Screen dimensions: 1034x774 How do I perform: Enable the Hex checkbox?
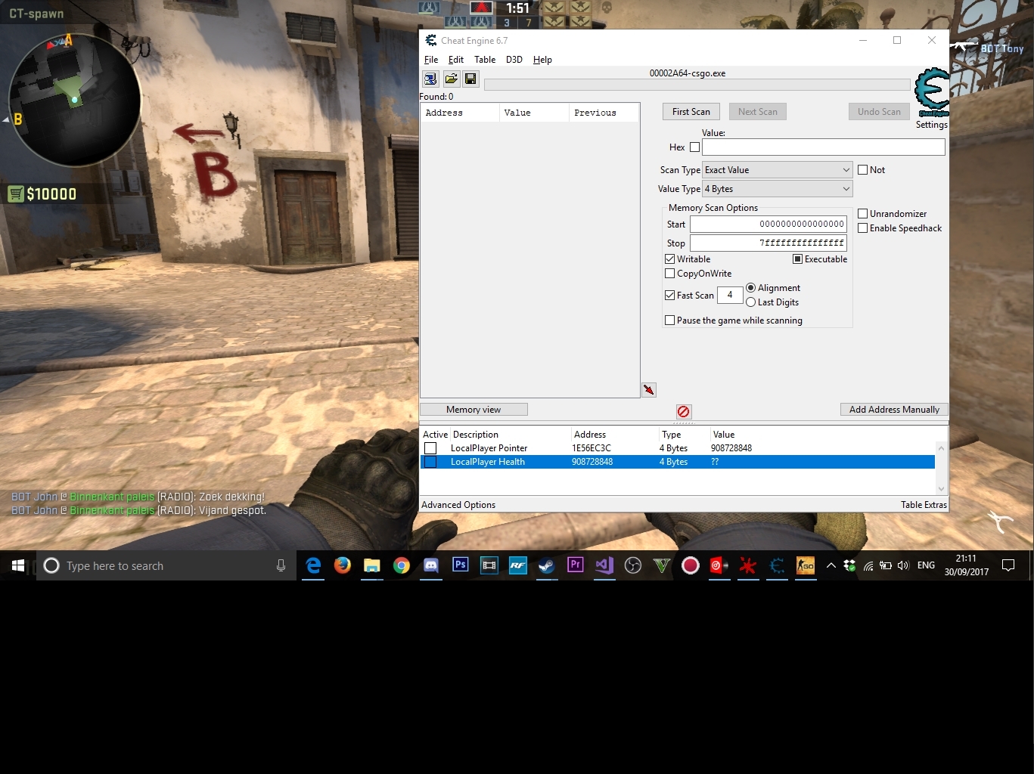[694, 147]
